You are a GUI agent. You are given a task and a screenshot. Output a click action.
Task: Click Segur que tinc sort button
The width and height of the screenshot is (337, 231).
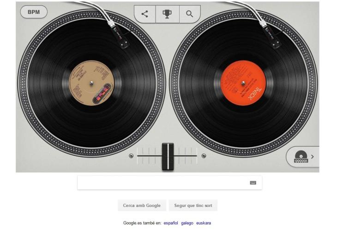coord(193,206)
